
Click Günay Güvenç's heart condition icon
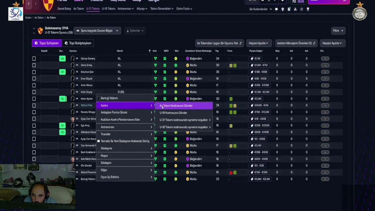coord(155,59)
